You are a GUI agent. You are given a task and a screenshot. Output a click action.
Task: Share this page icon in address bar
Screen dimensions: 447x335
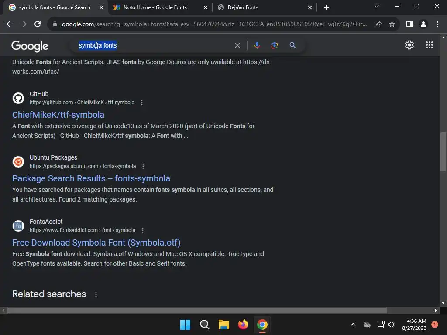pos(378,24)
